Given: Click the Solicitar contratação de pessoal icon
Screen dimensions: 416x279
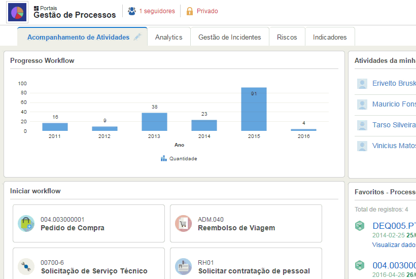Looking at the screenshot, I should pos(183,267).
